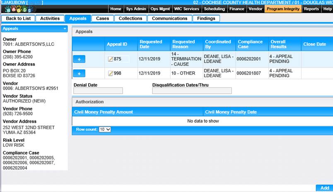This screenshot has height=192, width=333.
Task: Switch to the Findings tab
Action: 206,19
